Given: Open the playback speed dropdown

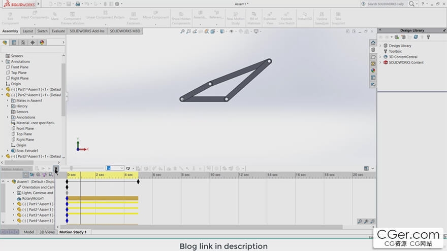Looking at the screenshot, I should pyautogui.click(x=120, y=168).
